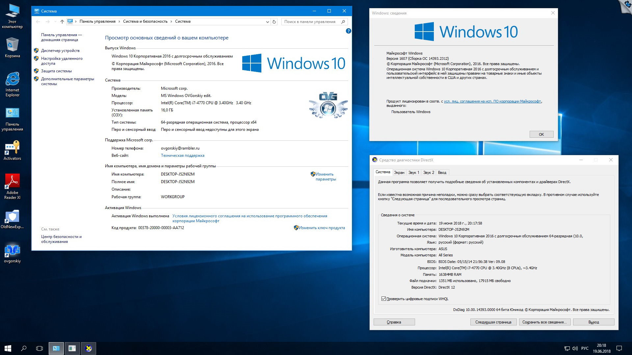This screenshot has width=632, height=355.
Task: Open Центр безопасности и обслуживания link
Action: tap(61, 239)
